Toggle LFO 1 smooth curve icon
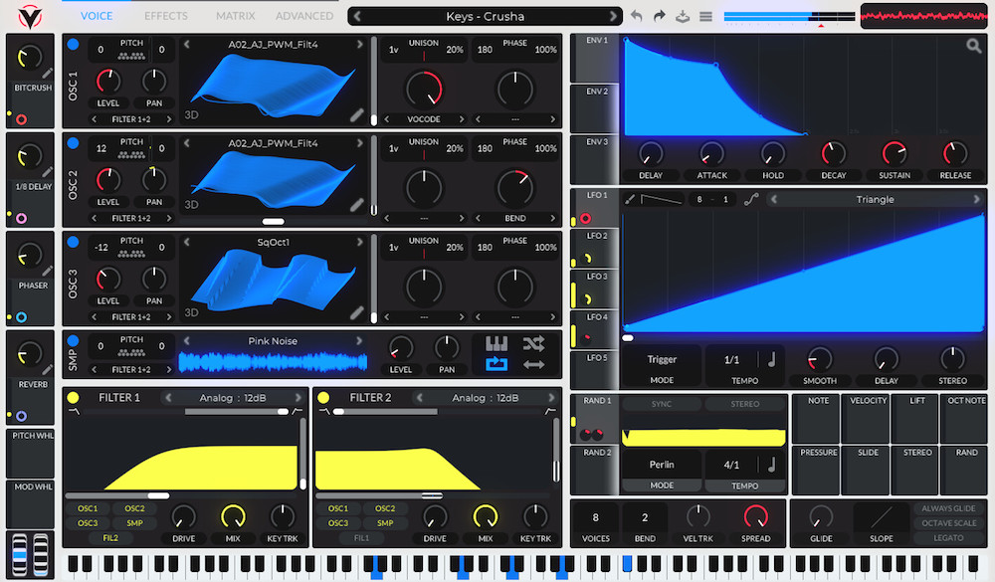The width and height of the screenshot is (995, 582). coord(751,199)
